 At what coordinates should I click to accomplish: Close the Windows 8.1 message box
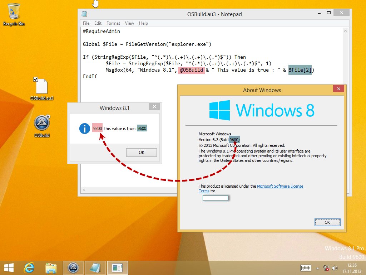(154, 106)
